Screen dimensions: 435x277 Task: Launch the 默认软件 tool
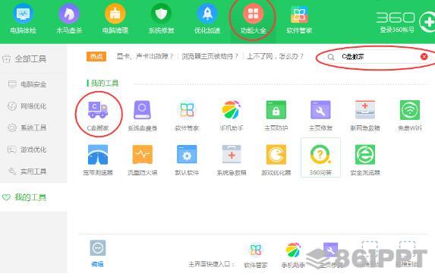(187, 160)
